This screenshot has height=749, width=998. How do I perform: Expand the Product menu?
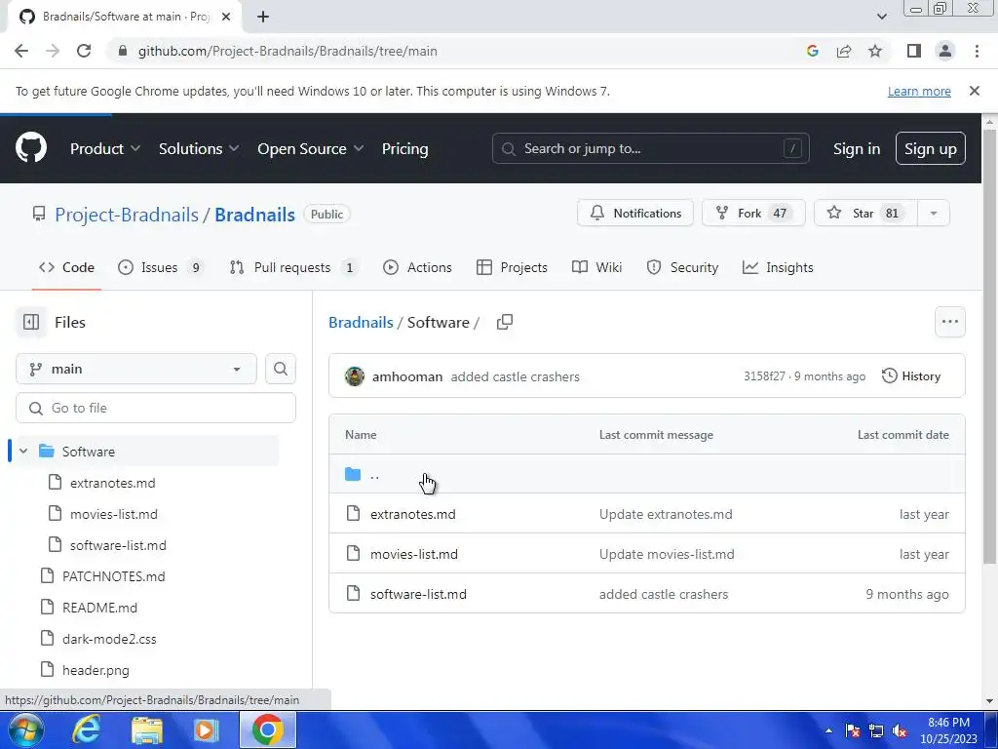105,149
